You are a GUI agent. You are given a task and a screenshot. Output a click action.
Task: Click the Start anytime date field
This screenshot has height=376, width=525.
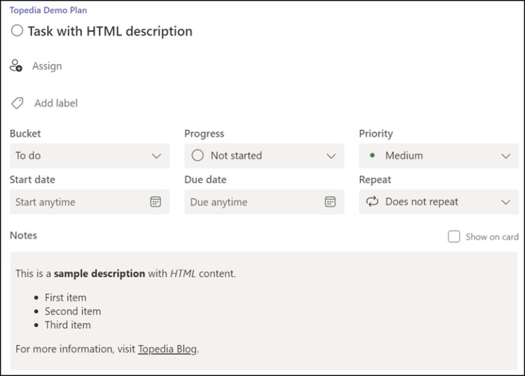[90, 202]
